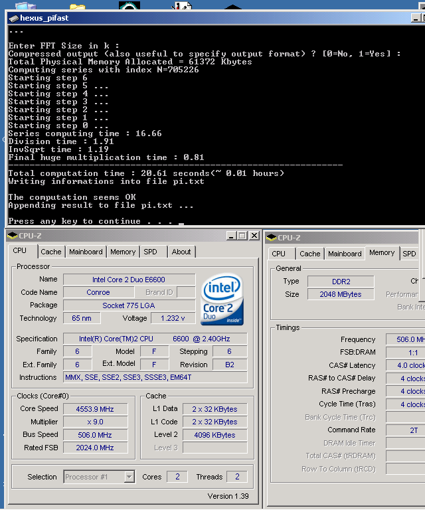
Task: Click the Bus Speed value 506.0 MHz
Action: (x=95, y=435)
